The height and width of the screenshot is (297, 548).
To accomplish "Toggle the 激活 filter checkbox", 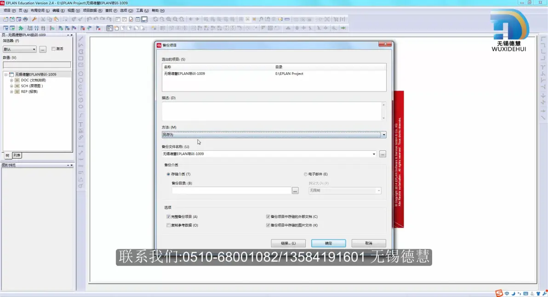I will tap(53, 49).
